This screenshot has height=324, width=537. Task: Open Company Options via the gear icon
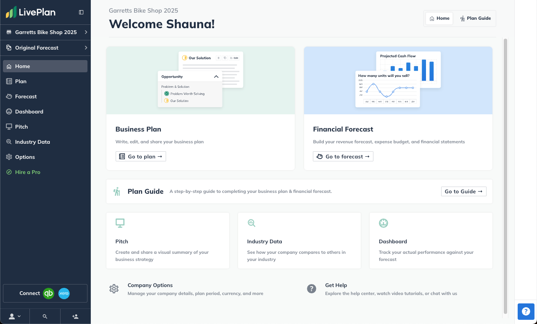(x=114, y=289)
